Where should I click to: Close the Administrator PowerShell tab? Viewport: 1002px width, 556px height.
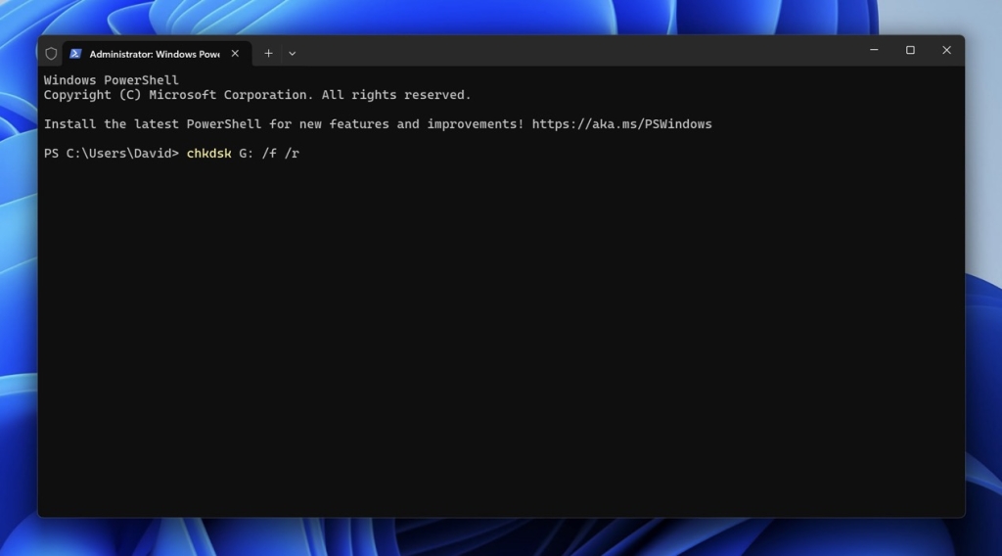click(235, 54)
